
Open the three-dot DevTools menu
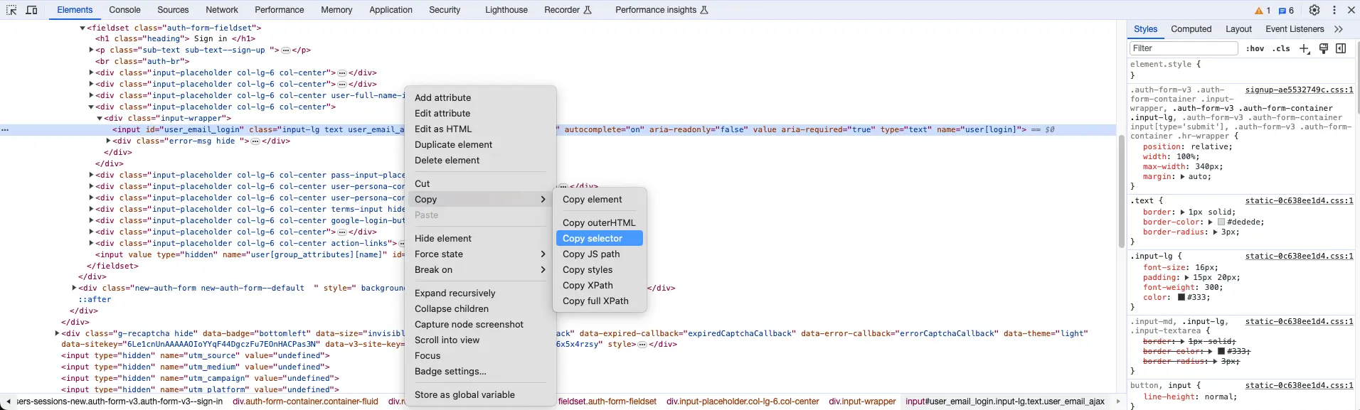pos(1334,10)
